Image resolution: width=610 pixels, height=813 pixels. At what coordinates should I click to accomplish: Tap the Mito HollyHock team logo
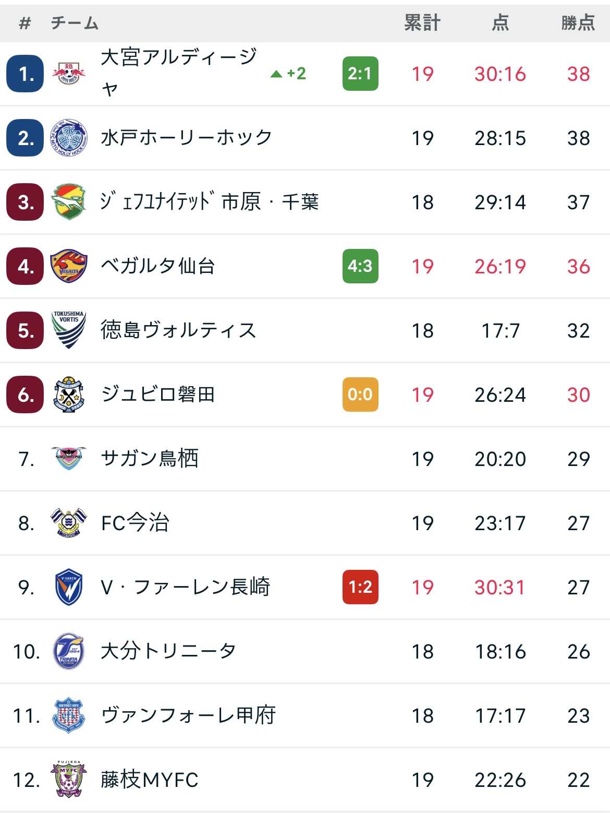(69, 138)
